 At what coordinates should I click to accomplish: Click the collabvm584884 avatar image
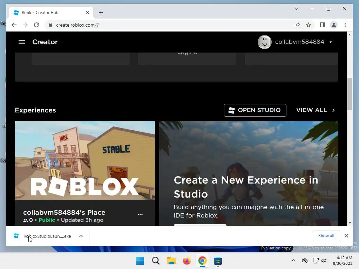pyautogui.click(x=264, y=42)
